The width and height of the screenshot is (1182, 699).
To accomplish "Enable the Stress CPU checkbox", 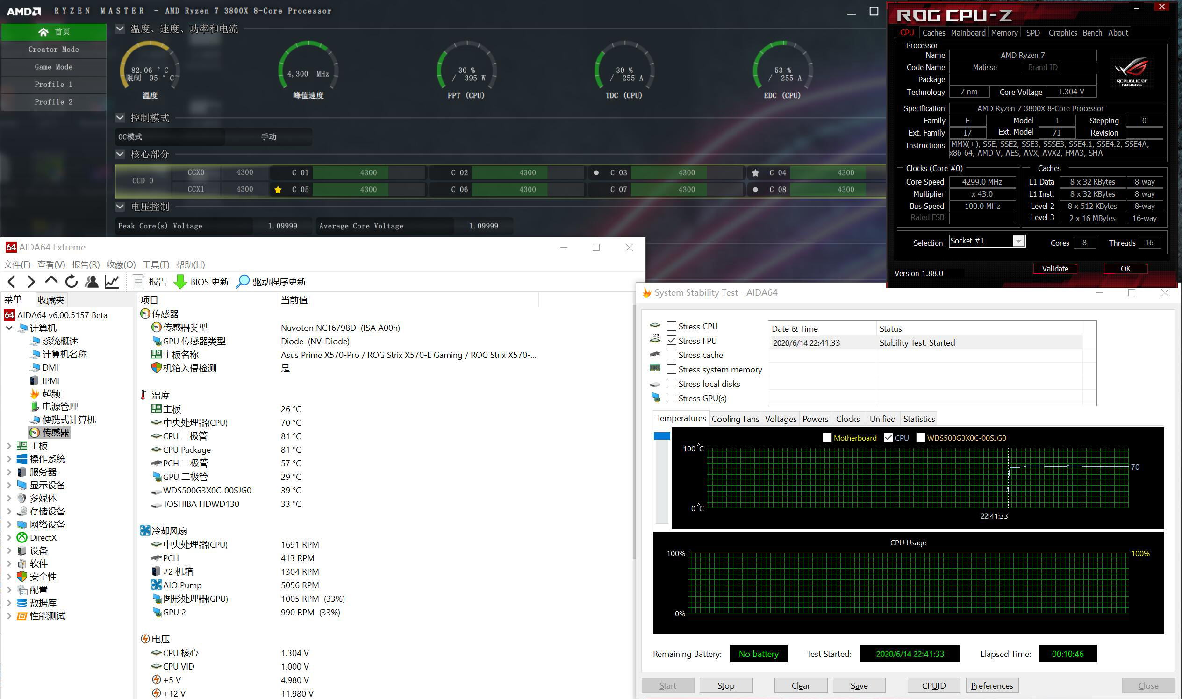I will (x=672, y=326).
